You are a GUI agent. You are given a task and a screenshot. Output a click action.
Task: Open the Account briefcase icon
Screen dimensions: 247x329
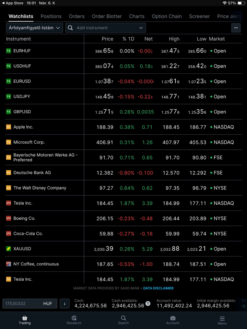(x=173, y=318)
